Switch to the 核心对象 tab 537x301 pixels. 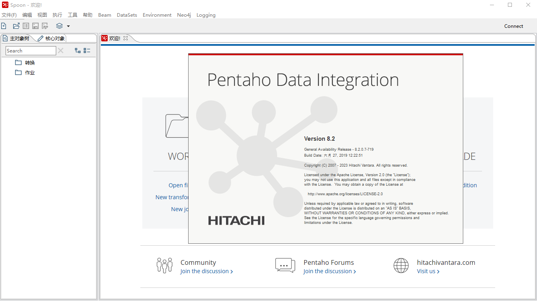(x=52, y=39)
